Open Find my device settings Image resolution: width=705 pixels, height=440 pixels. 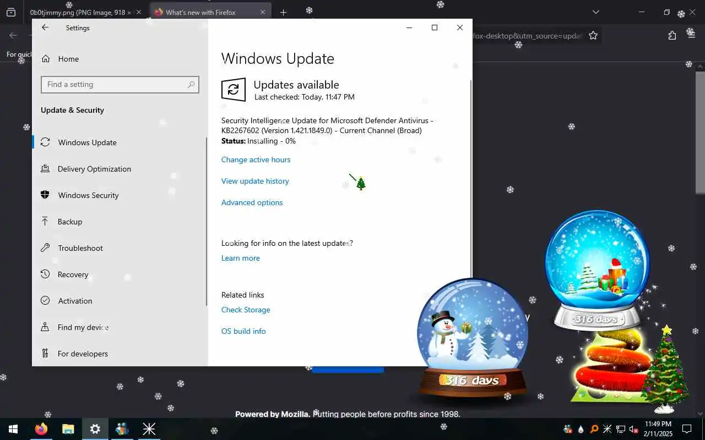[120, 327]
